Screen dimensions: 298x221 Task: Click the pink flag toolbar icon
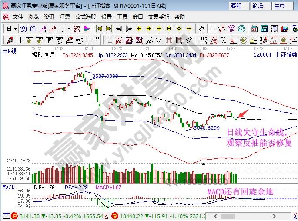tap(87, 29)
